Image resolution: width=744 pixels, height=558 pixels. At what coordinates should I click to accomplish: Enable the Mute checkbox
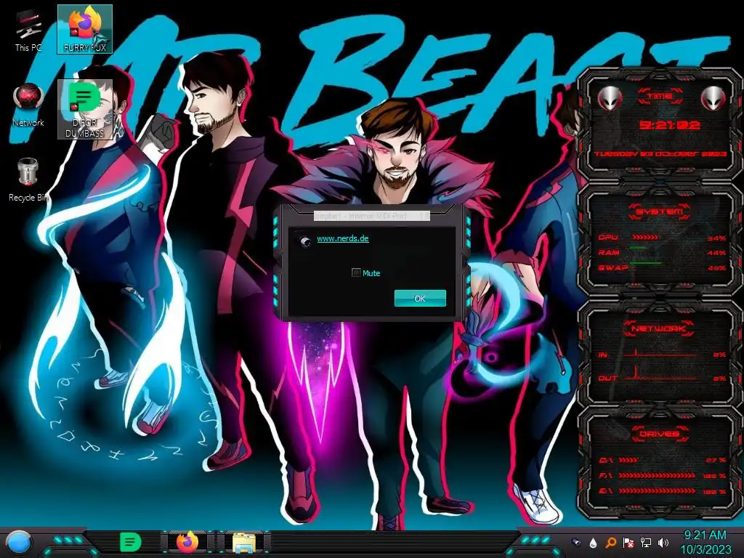(356, 273)
